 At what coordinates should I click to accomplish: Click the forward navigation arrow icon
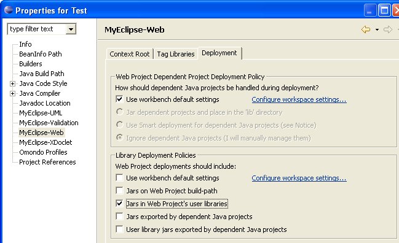pyautogui.click(x=388, y=29)
